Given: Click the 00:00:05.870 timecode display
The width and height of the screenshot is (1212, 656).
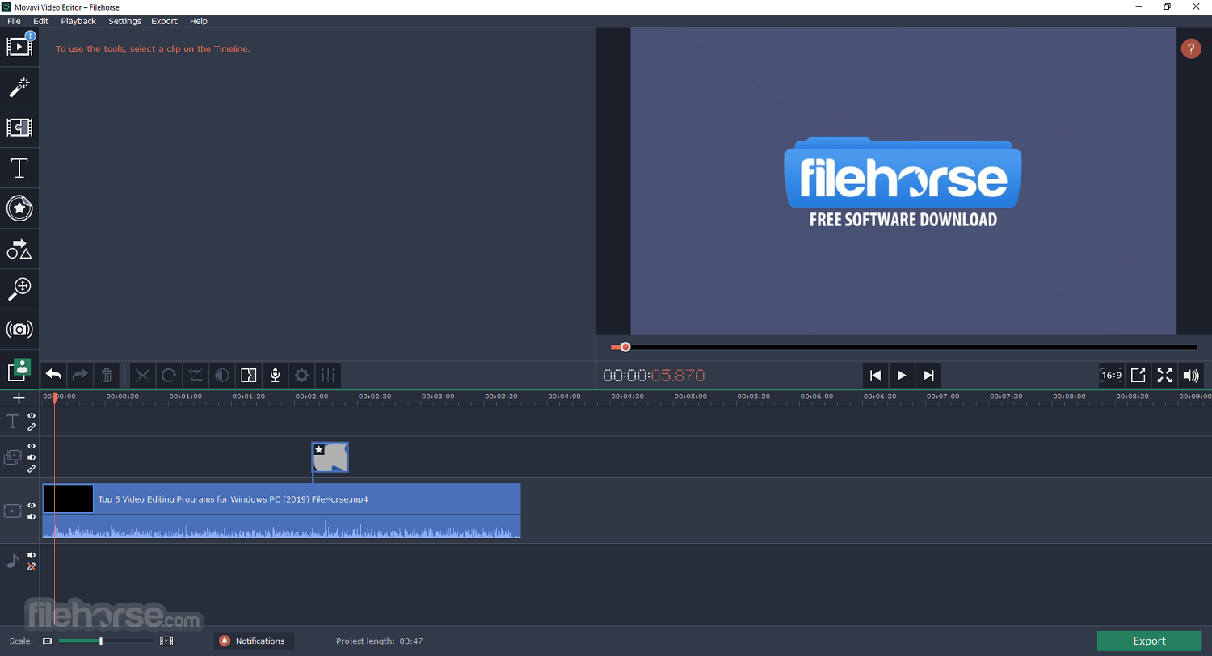Looking at the screenshot, I should click(654, 375).
